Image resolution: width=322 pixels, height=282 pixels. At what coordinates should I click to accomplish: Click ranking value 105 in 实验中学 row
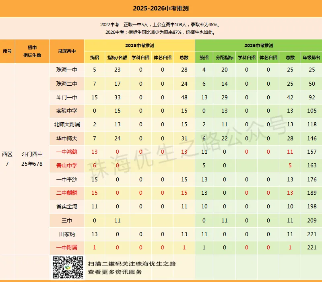(312, 111)
